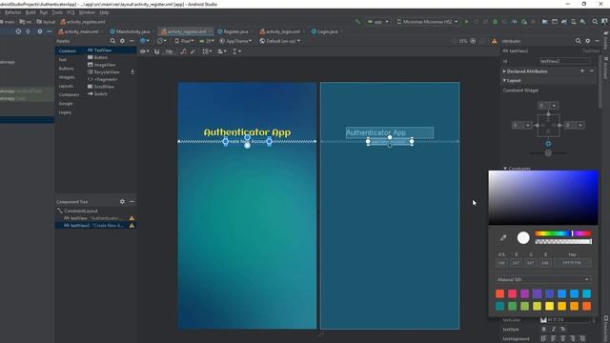Clear all constraints icon
The image size is (610, 343).
coord(183,51)
